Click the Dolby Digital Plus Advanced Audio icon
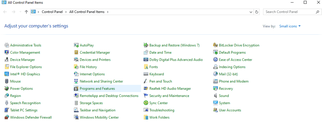Image resolution: width=322 pixels, height=131 pixels. coord(146,60)
